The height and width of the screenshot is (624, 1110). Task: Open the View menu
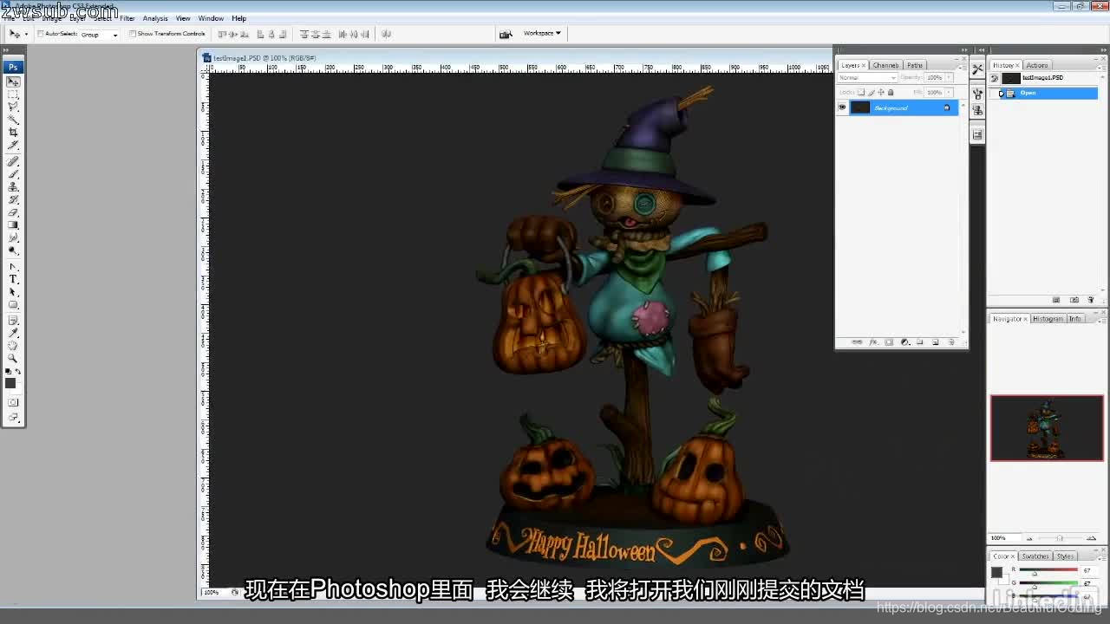[183, 18]
